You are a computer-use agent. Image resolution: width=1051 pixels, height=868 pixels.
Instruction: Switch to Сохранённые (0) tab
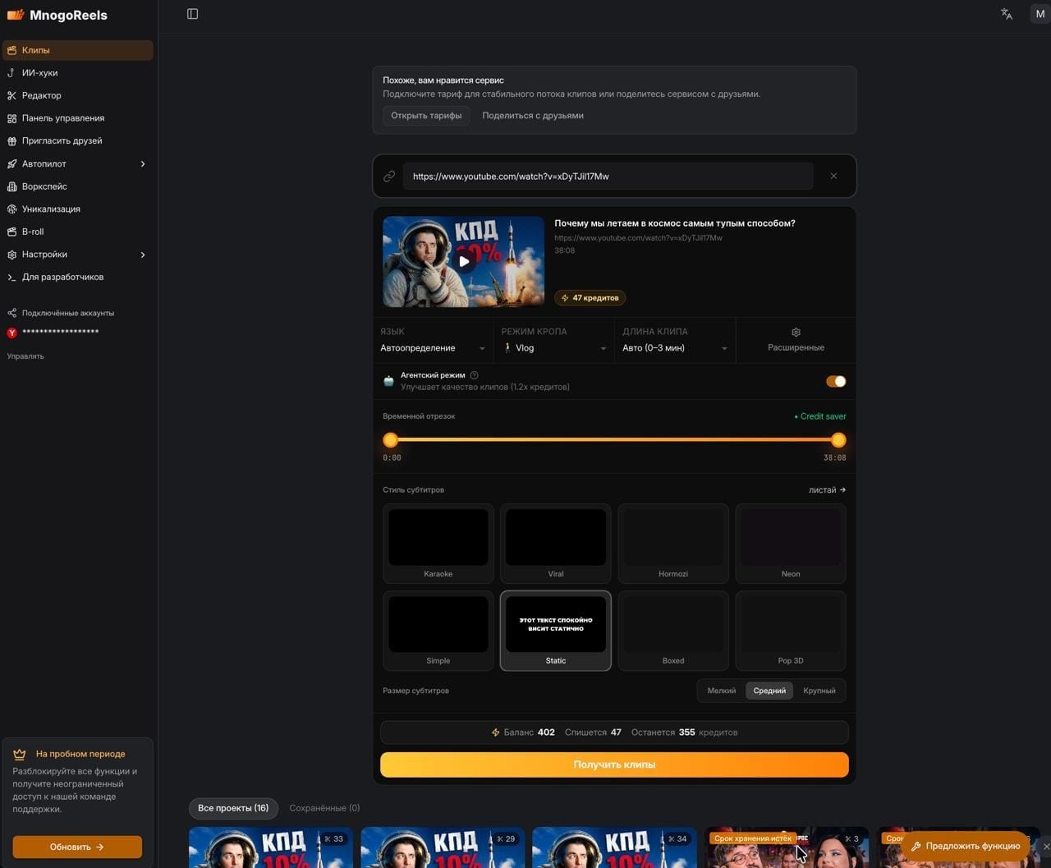point(324,808)
